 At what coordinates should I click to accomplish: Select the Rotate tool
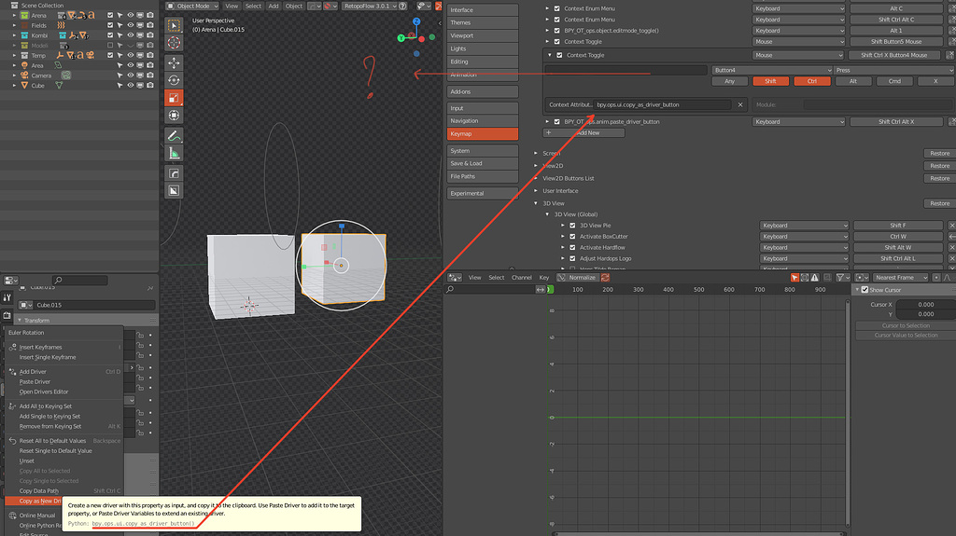[x=175, y=80]
